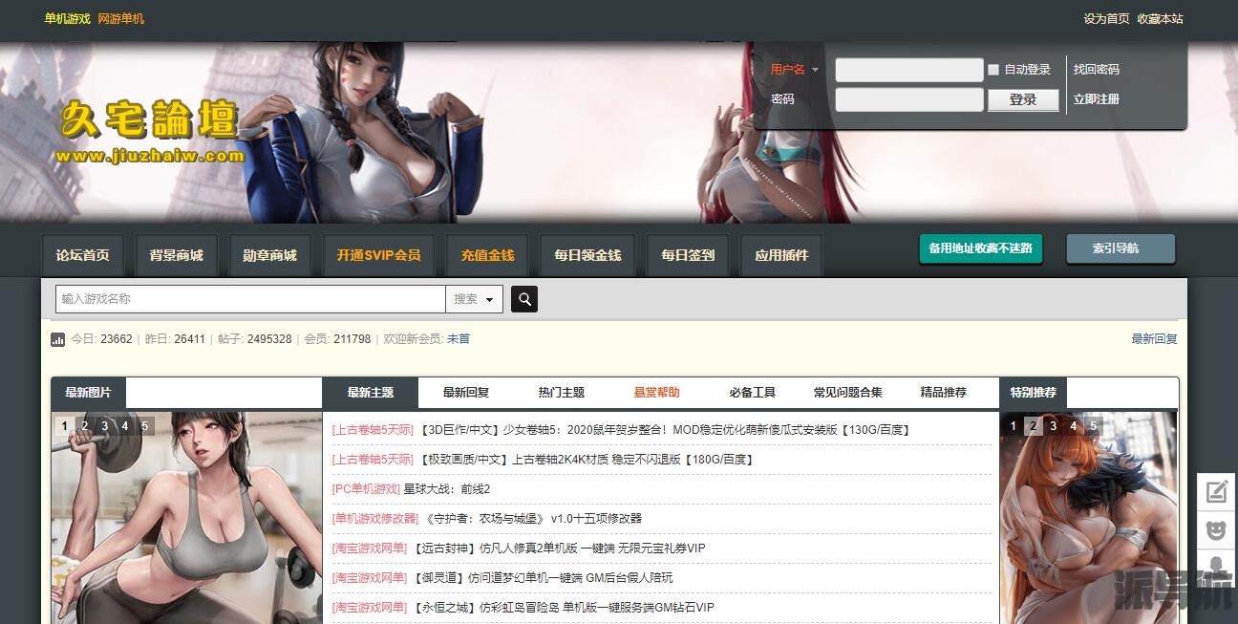
Task: Open thread 【远古封神】仿凡人修真2单机版
Action: coord(558,549)
